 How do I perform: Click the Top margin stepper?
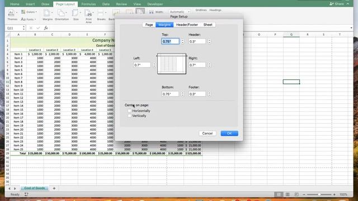[182, 41]
